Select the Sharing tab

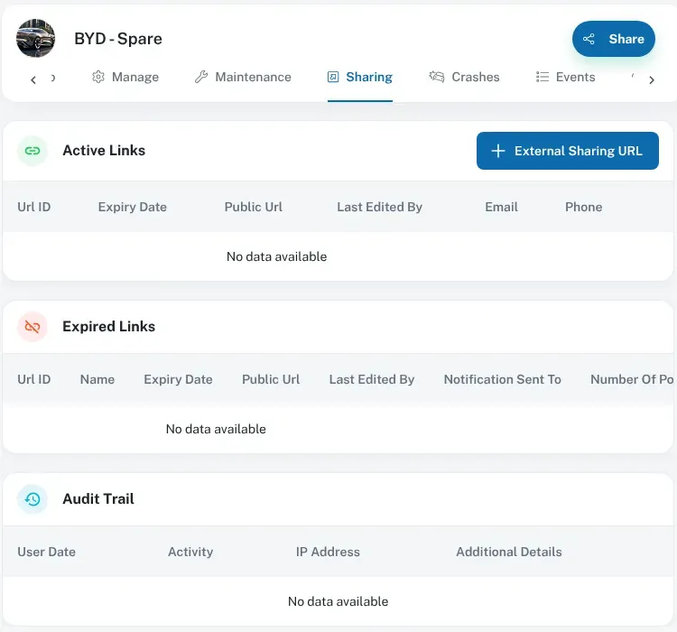tap(359, 77)
